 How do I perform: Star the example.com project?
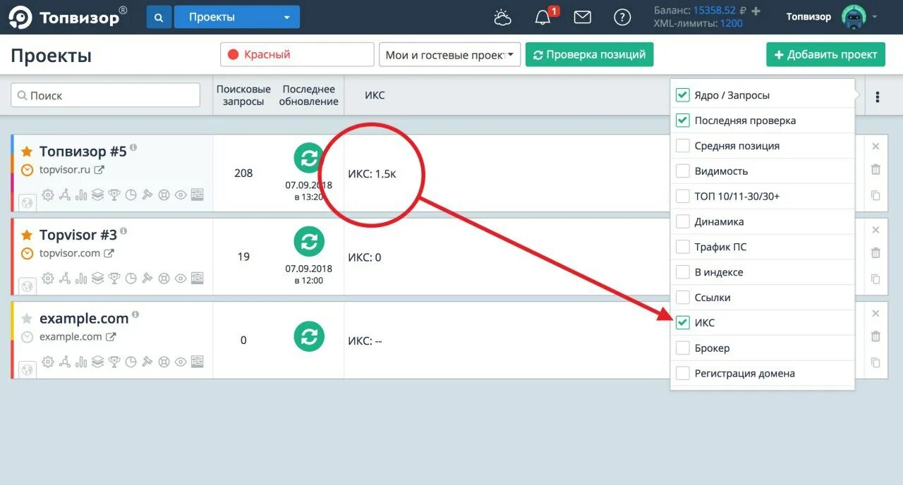[27, 319]
